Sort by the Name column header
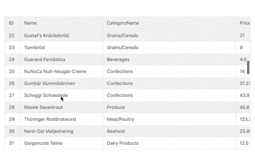 point(30,23)
